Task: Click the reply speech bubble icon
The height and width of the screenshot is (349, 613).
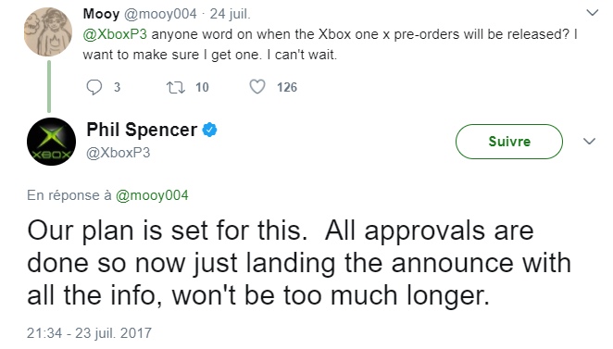Action: pyautogui.click(x=94, y=87)
